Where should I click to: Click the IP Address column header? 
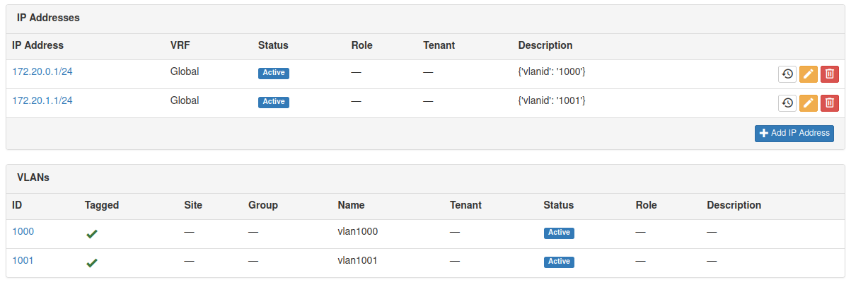tap(38, 45)
